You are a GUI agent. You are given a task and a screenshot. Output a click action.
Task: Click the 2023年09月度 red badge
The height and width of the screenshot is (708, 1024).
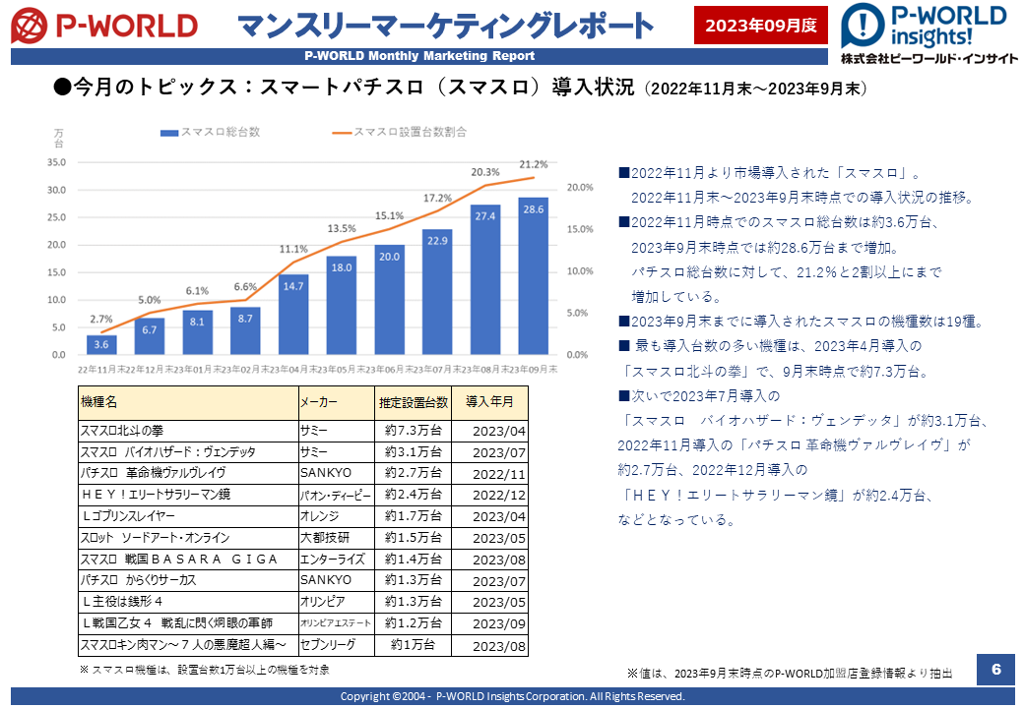(x=761, y=26)
